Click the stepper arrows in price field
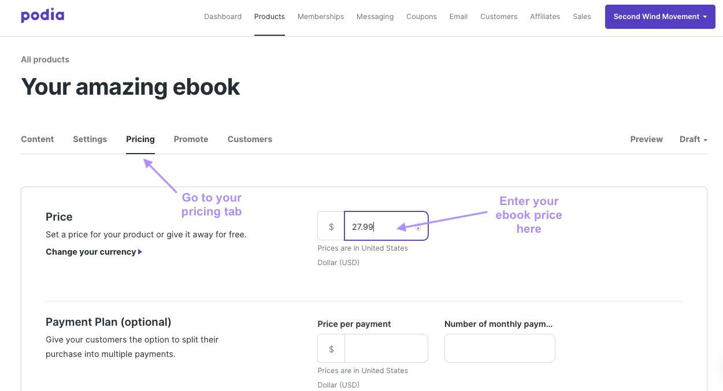This screenshot has height=391, width=723. click(x=418, y=227)
